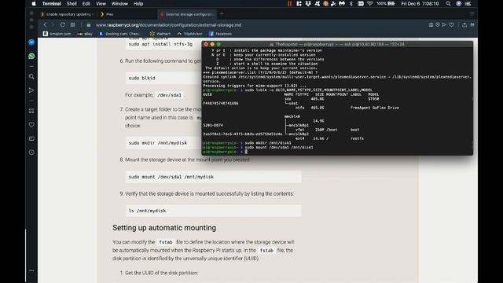Click the ad blocker shield icon
Image resolution: width=503 pixels, height=283 pixels.
tap(438, 24)
